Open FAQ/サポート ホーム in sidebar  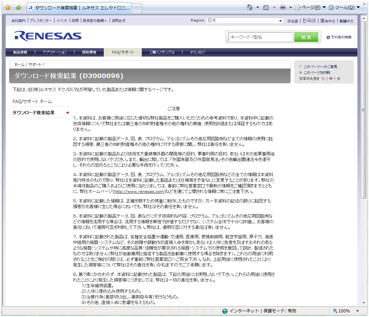point(32,102)
